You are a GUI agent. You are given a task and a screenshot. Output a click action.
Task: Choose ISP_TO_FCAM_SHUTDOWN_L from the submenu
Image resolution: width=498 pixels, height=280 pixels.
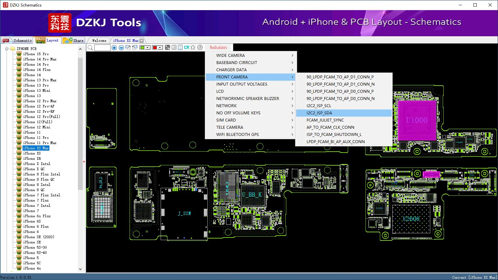pyautogui.click(x=344, y=135)
